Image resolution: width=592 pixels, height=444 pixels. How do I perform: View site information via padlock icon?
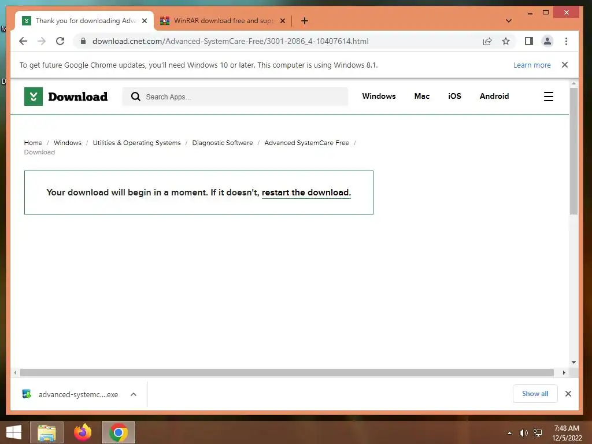pyautogui.click(x=83, y=41)
